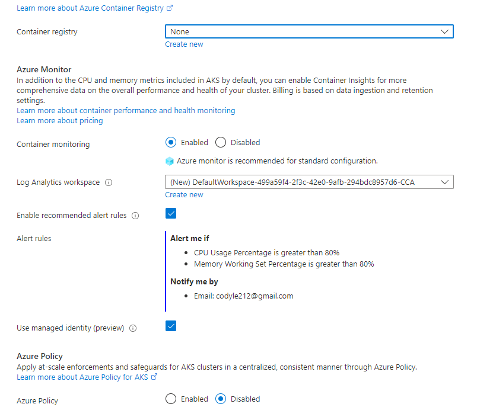Select Enabled for Azure Policy
Screen dimensions: 477x420
click(171, 399)
